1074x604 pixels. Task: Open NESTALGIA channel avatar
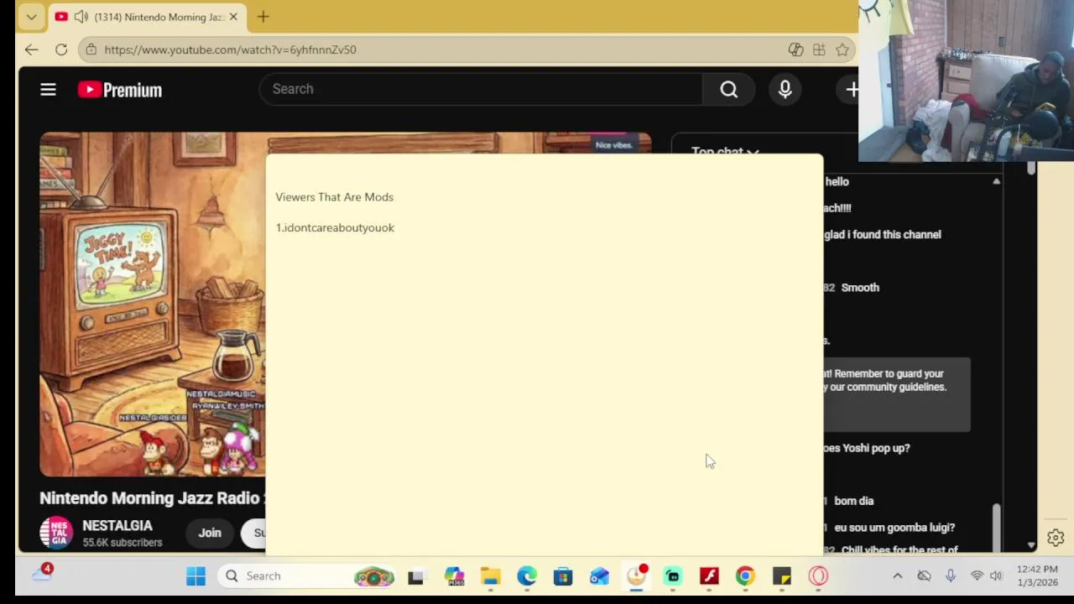[56, 533]
